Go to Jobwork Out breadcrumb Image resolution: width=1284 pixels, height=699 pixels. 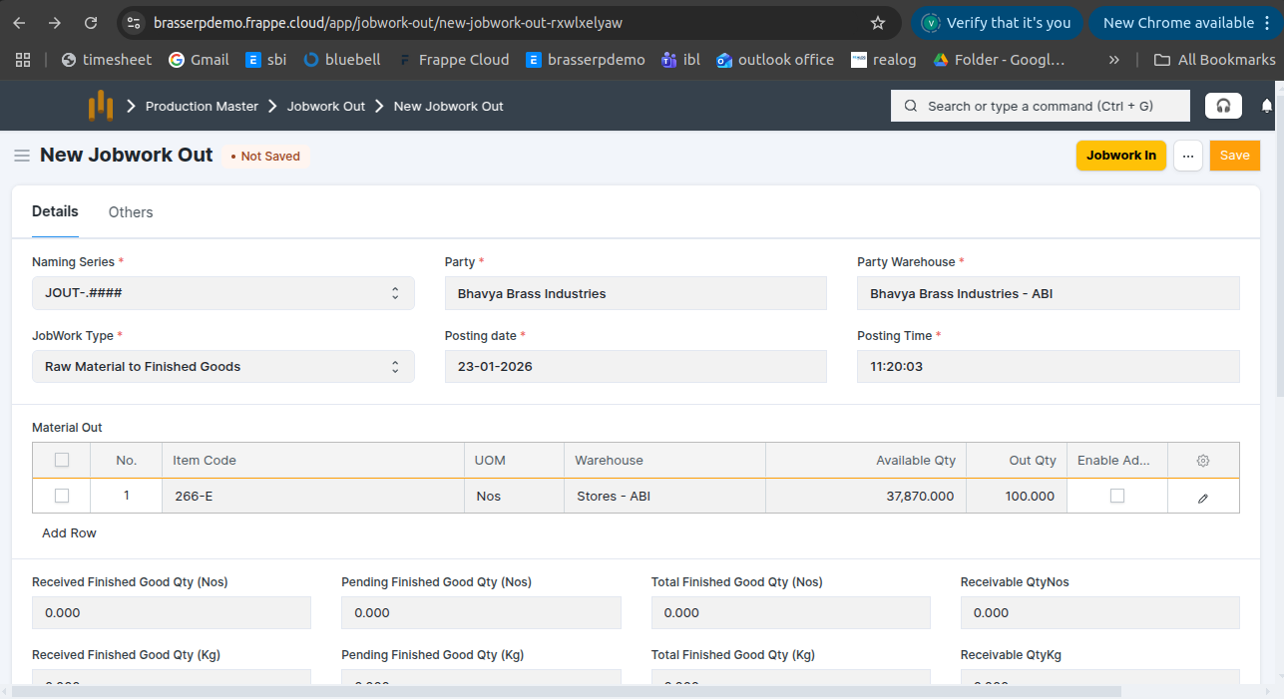[326, 106]
